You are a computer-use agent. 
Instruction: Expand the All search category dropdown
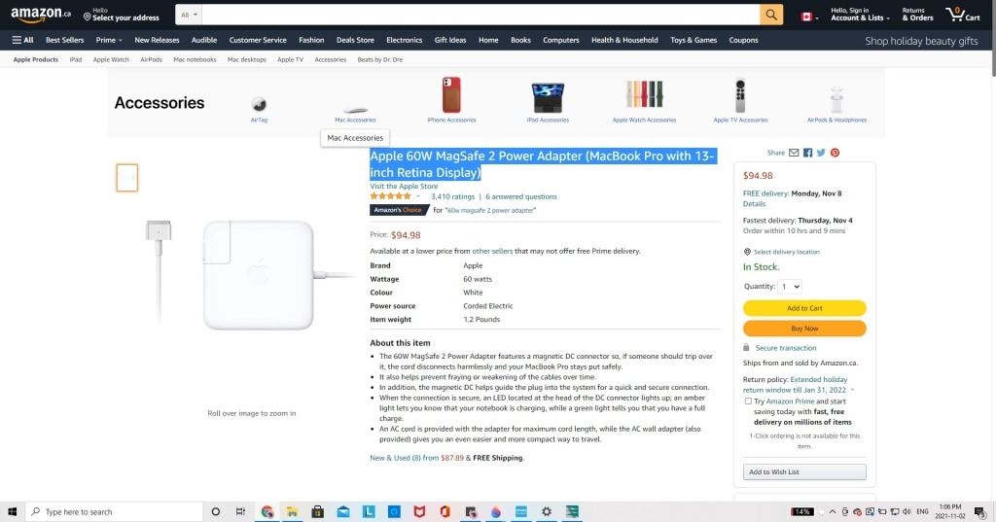(189, 15)
